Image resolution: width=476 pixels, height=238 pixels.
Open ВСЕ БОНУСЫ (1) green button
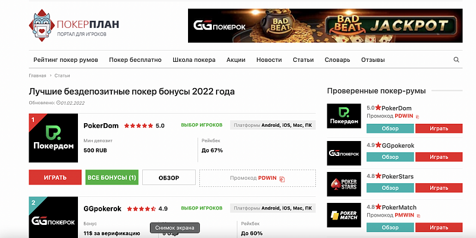click(112, 177)
